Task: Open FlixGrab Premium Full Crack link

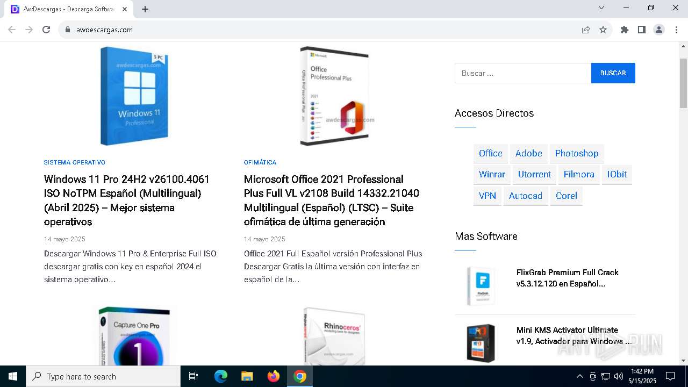Action: [568, 278]
